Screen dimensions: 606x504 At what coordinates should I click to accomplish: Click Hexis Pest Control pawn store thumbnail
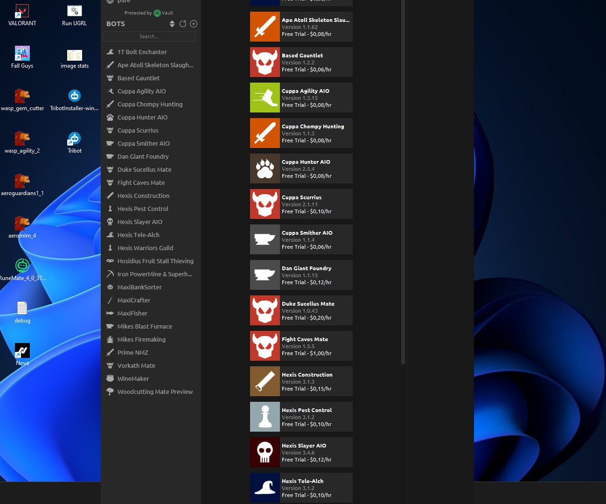click(265, 417)
